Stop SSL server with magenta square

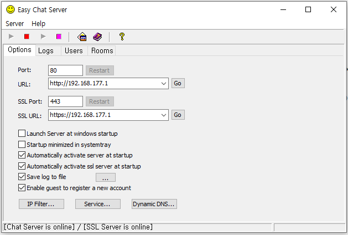pos(59,37)
